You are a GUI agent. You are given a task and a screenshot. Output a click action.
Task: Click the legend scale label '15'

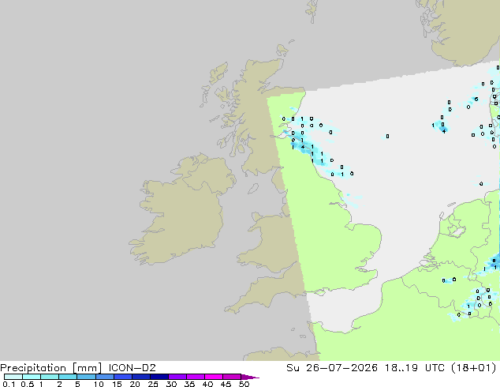pos(117,384)
